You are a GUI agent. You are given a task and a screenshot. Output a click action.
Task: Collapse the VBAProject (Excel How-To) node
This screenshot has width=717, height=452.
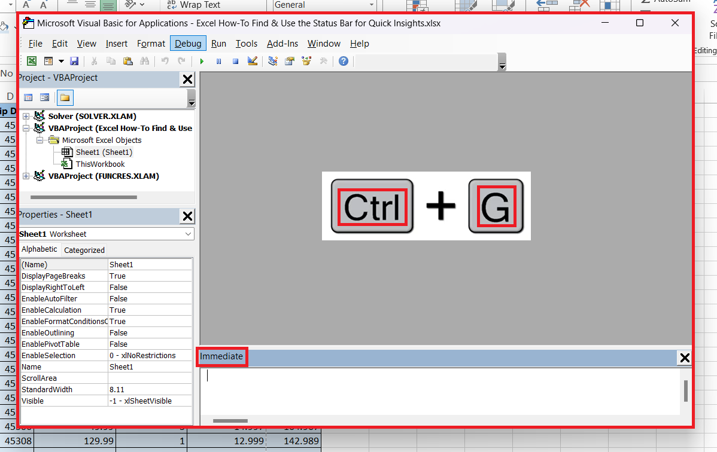tap(26, 128)
